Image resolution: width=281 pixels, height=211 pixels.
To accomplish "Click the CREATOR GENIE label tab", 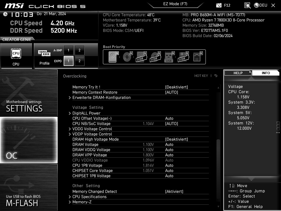I will 17,40.
